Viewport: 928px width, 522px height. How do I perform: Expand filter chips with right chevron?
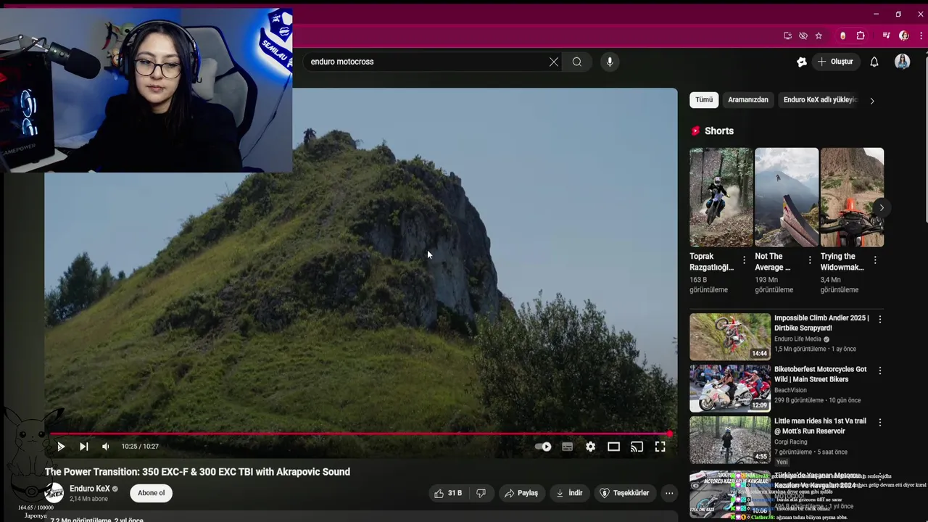pyautogui.click(x=872, y=101)
